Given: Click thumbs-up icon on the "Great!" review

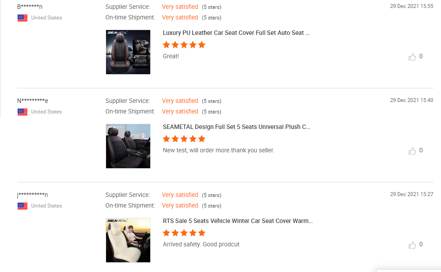Looking at the screenshot, I should [412, 57].
